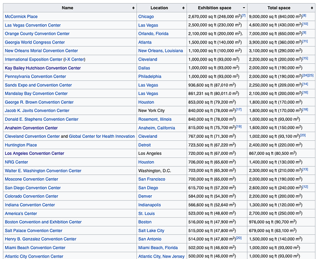Follow citation 24 in Pennsylvania row

(x=305, y=75)
